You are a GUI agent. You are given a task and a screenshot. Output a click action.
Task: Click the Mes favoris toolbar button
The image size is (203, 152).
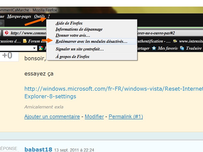tap(165, 48)
